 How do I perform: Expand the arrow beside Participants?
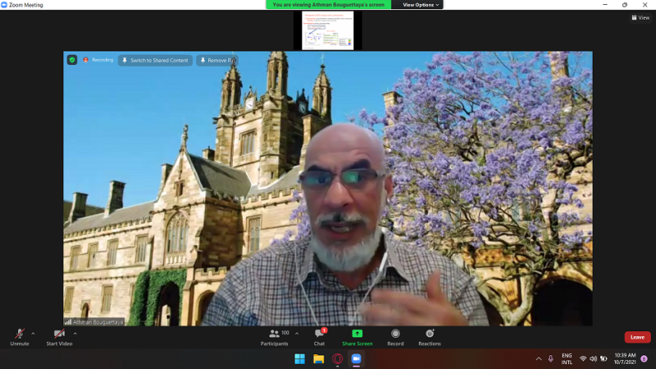[x=297, y=333]
